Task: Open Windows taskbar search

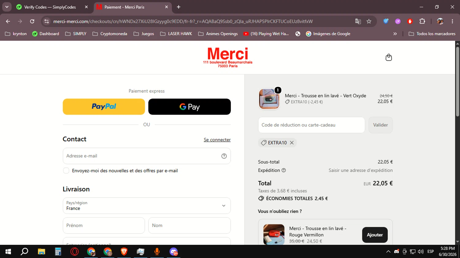Action: point(24,252)
